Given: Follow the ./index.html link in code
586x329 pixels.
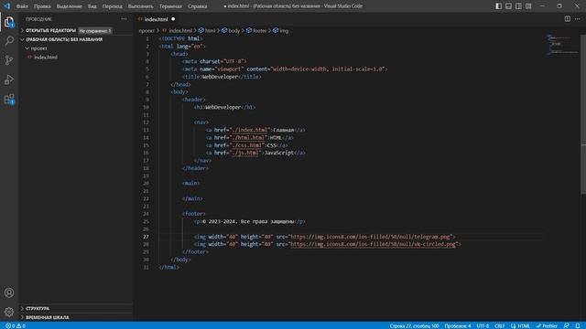Looking at the screenshot, I should pyautogui.click(x=249, y=130).
